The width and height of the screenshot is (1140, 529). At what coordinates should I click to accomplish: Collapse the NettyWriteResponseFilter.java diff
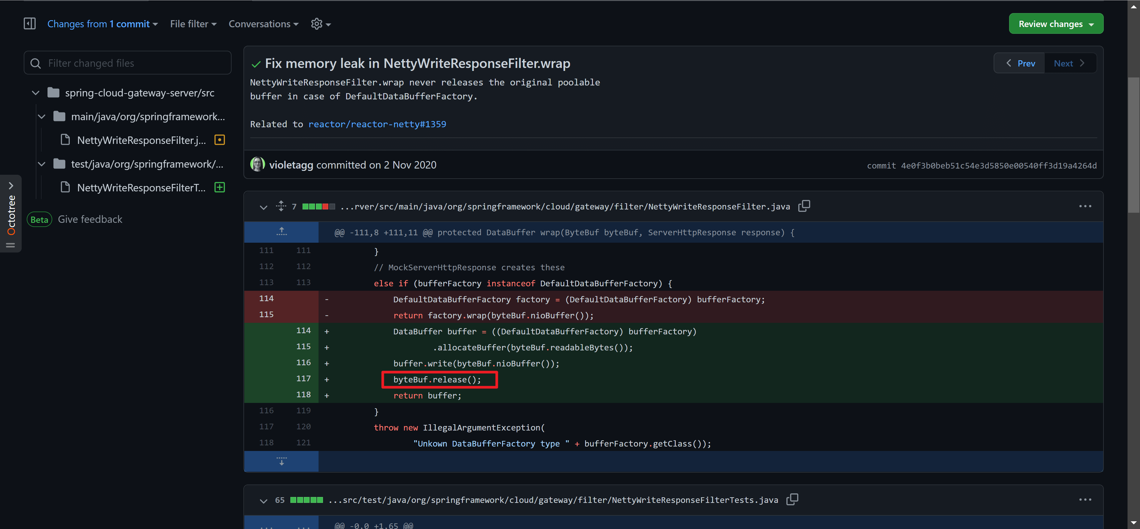[263, 207]
